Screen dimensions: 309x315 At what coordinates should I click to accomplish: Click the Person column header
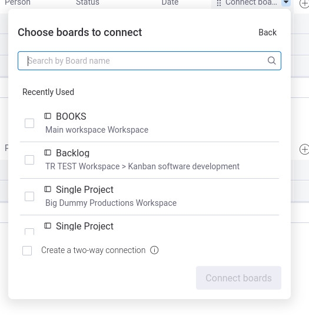click(x=18, y=2)
